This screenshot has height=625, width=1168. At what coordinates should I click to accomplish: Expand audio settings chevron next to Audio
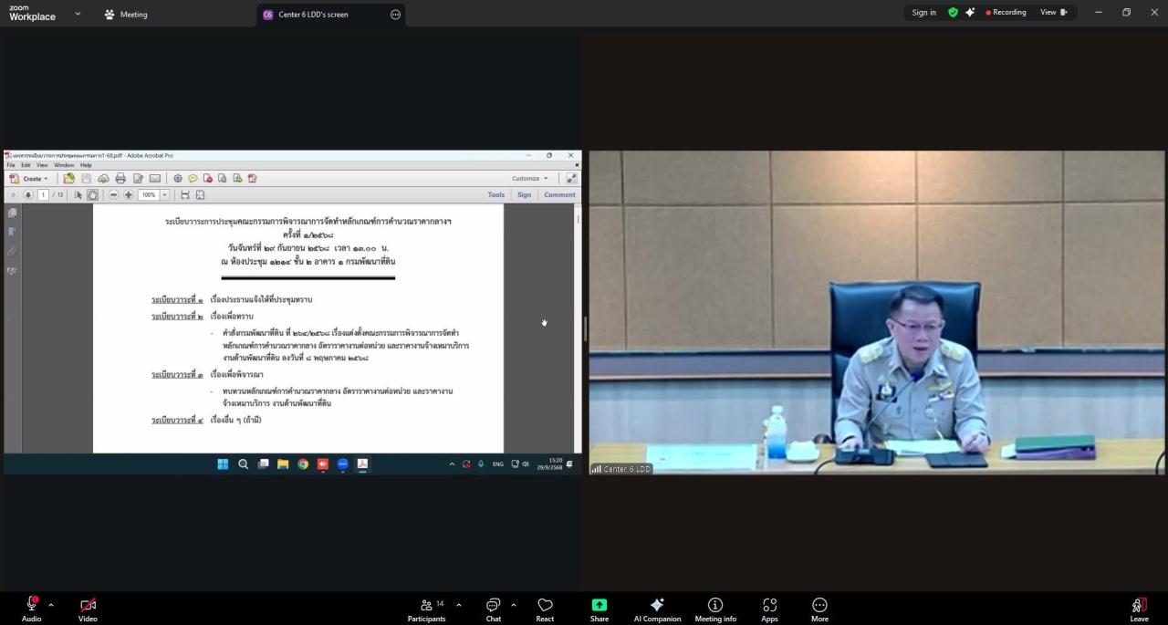point(51,605)
